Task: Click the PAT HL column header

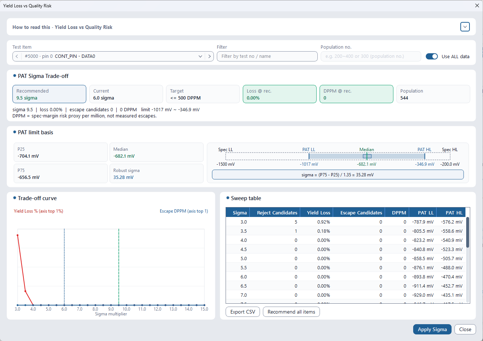Action: (x=451, y=213)
